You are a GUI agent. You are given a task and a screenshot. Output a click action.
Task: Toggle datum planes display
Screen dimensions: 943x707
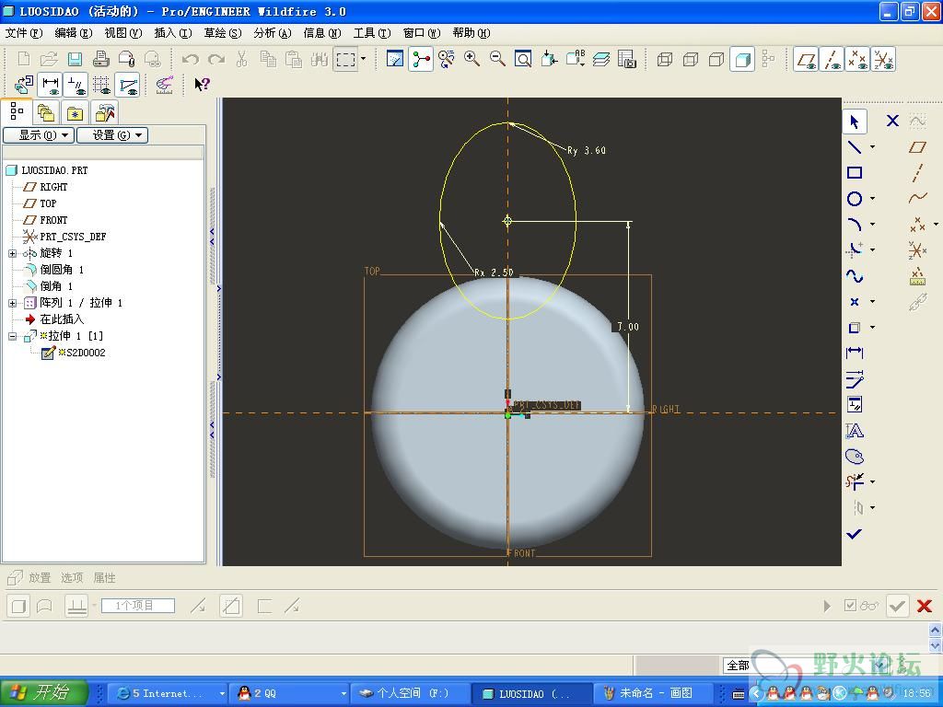pos(806,59)
